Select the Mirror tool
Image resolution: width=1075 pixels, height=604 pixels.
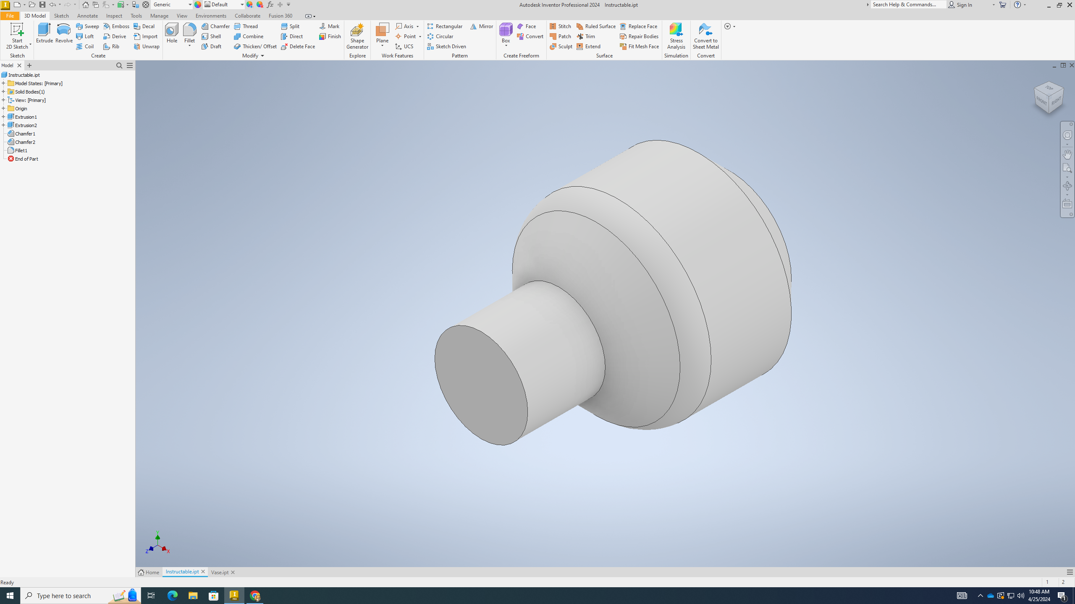[x=481, y=26]
